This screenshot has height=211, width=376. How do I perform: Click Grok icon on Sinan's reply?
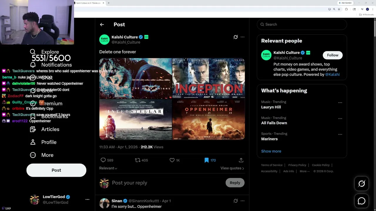(x=236, y=201)
